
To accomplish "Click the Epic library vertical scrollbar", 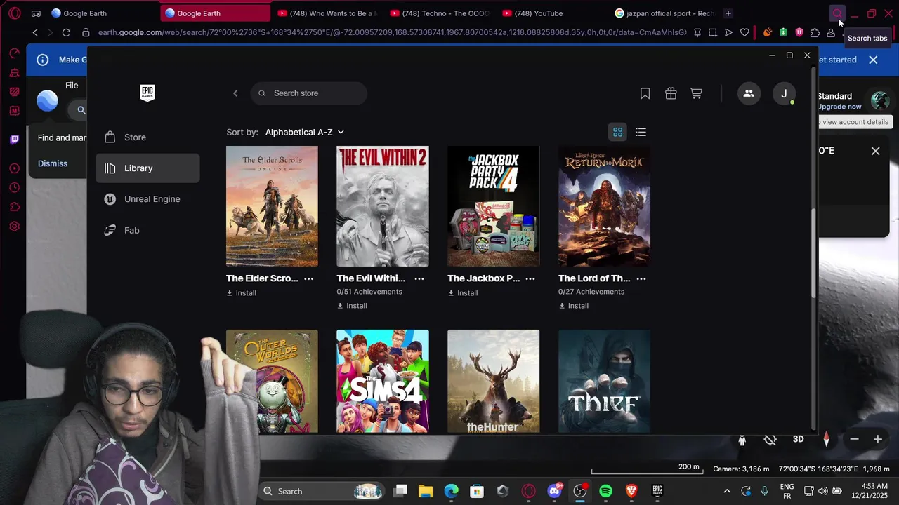I will [814, 252].
